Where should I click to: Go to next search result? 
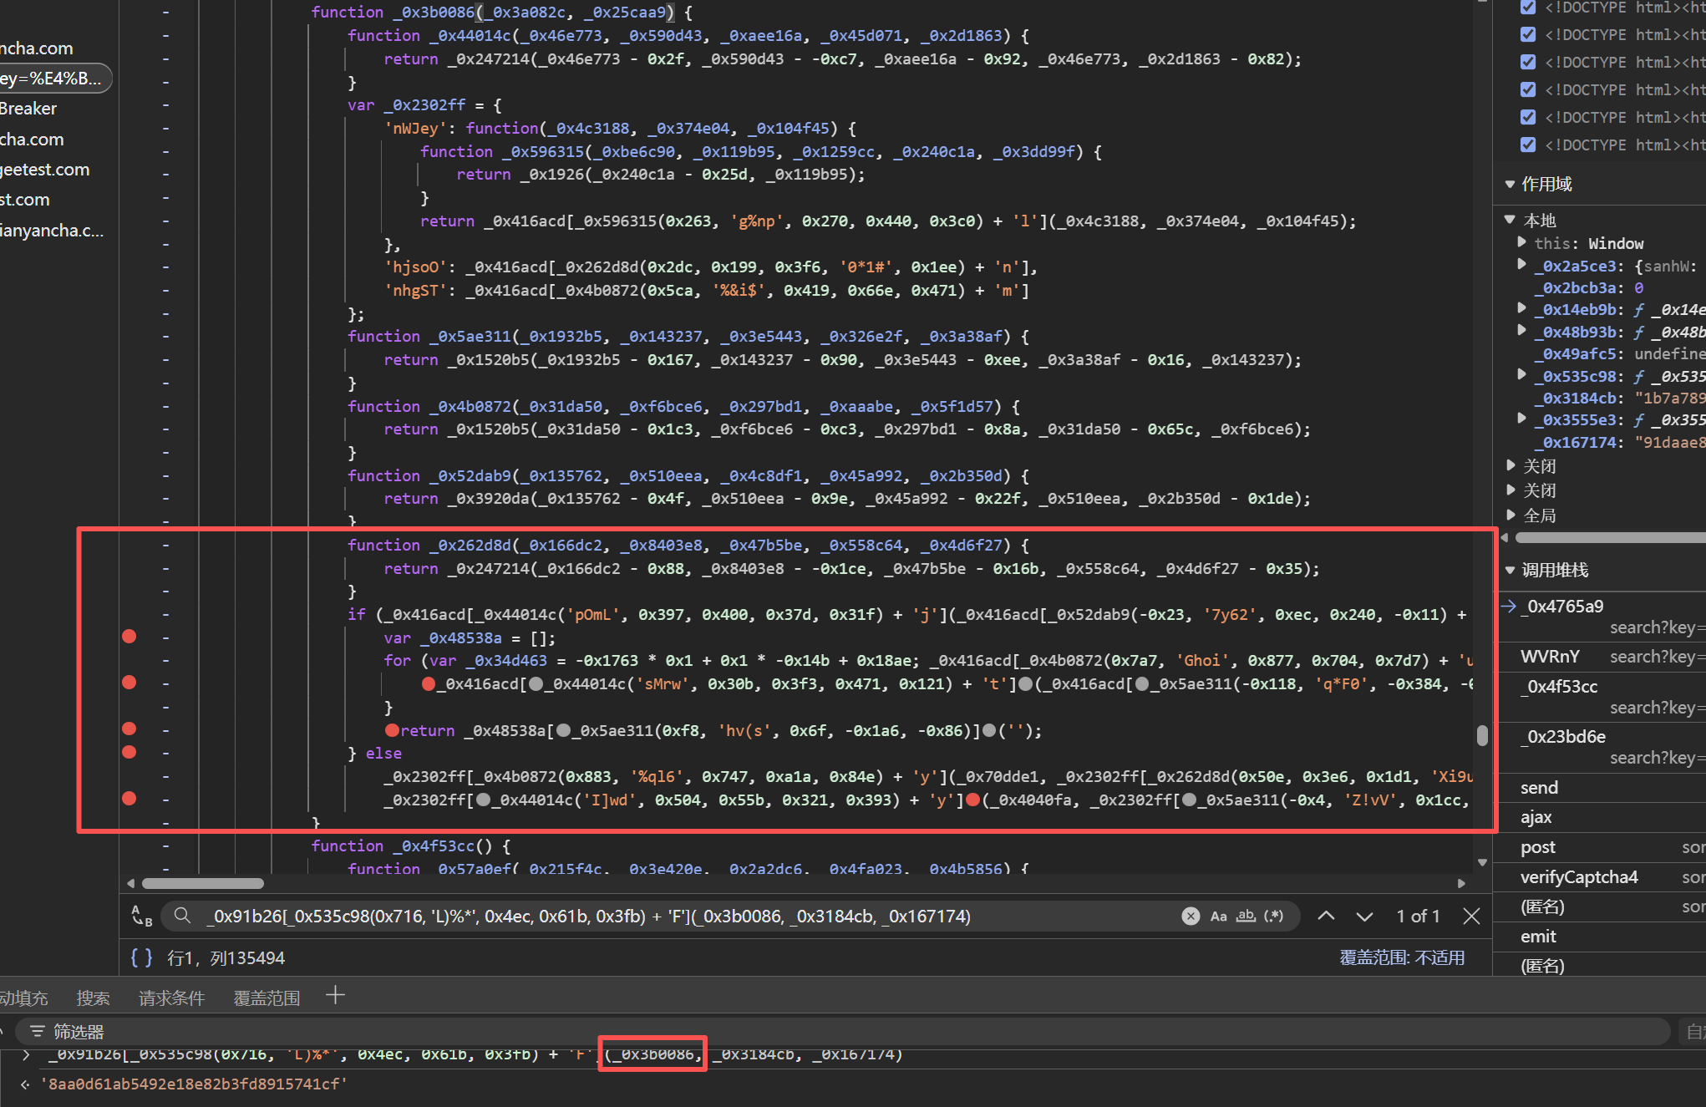[x=1364, y=917]
